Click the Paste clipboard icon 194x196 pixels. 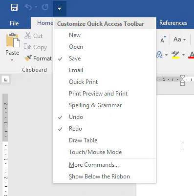(x=13, y=40)
